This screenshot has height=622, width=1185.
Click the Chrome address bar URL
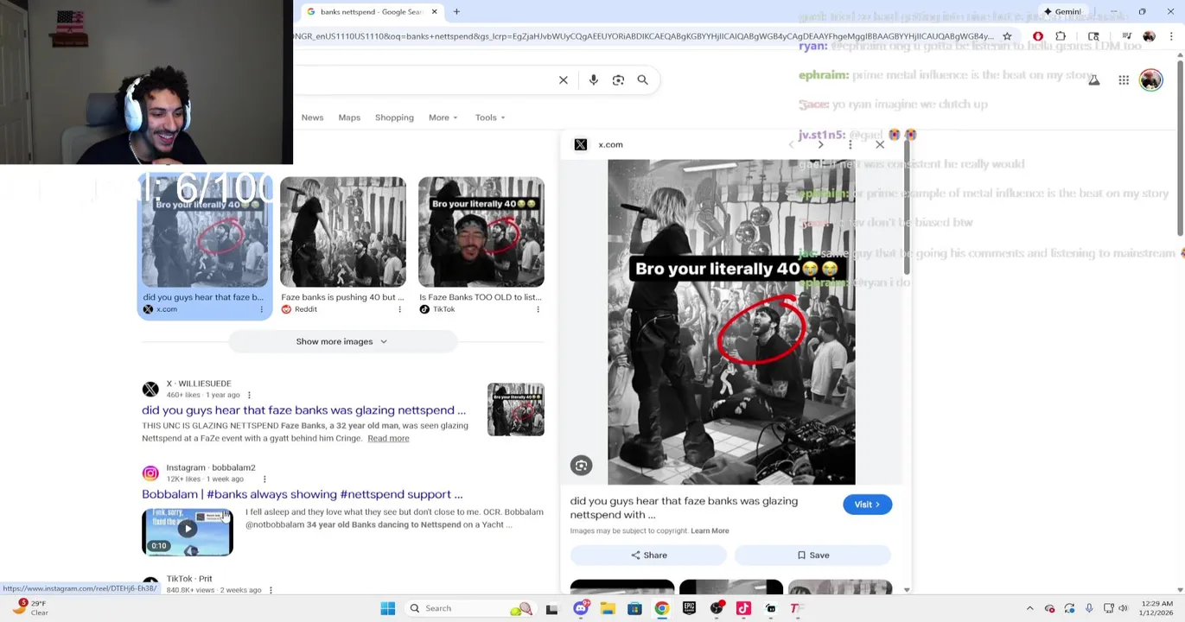pyautogui.click(x=644, y=36)
